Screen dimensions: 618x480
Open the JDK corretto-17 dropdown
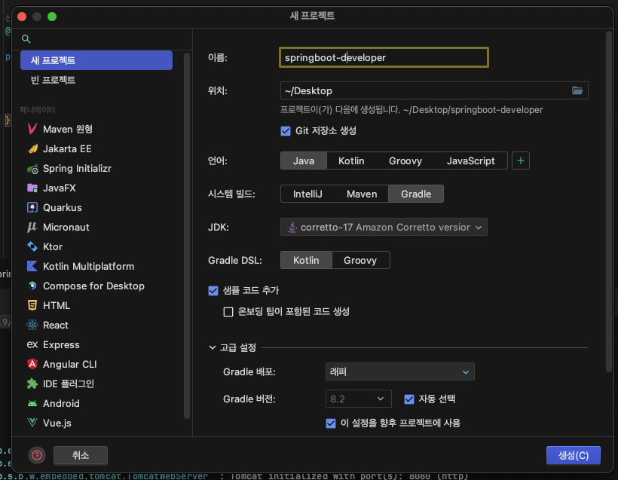click(x=384, y=227)
